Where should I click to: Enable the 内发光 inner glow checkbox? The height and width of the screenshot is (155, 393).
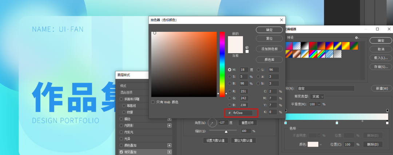coord(122,132)
